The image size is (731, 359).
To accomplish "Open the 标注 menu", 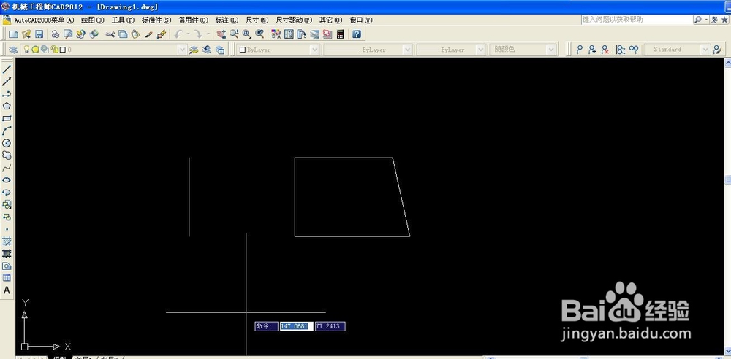I will coord(227,20).
